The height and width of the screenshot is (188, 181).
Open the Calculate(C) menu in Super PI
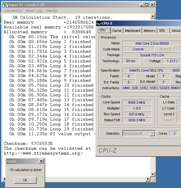coord(13,11)
